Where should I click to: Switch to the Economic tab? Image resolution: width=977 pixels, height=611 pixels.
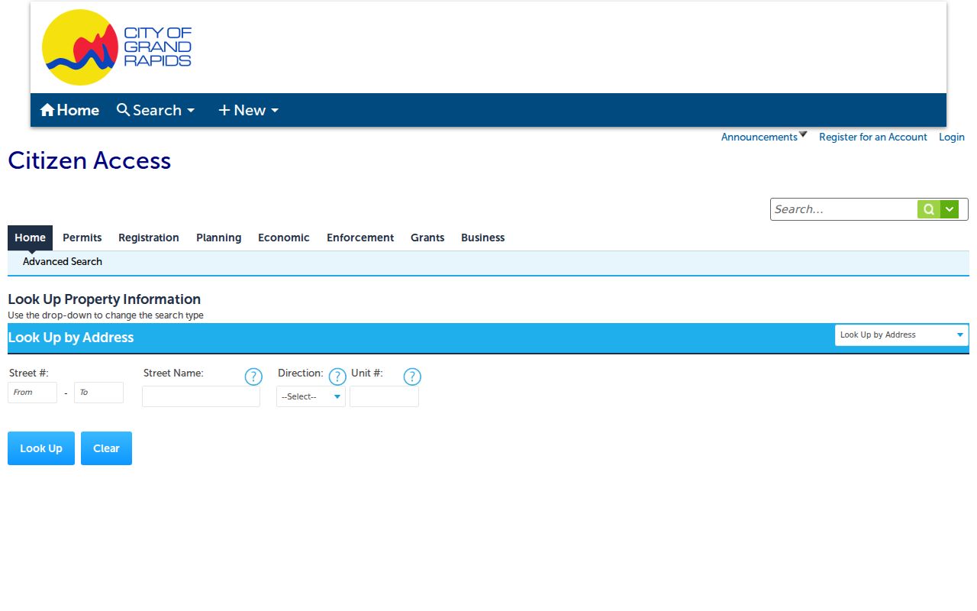[x=284, y=238]
